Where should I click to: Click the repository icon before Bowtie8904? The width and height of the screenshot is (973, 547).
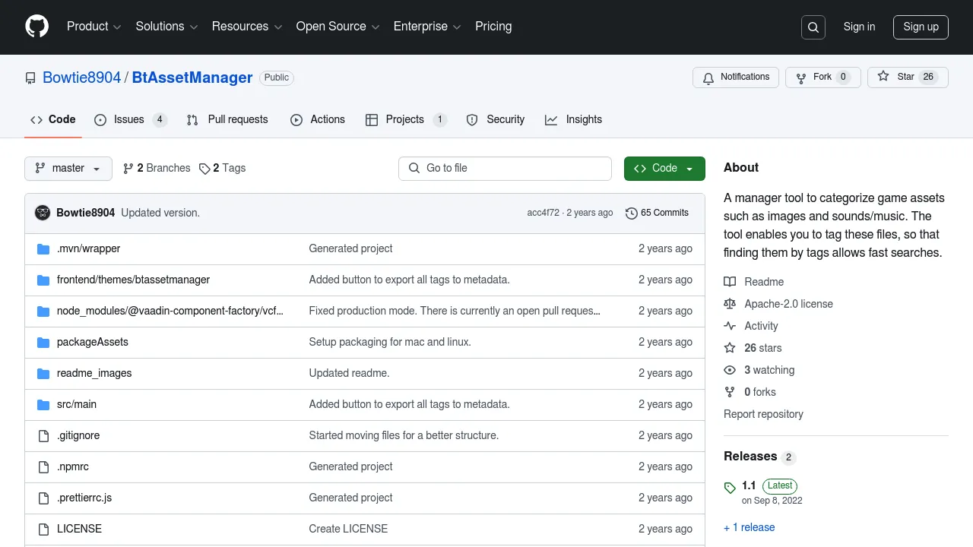30,78
